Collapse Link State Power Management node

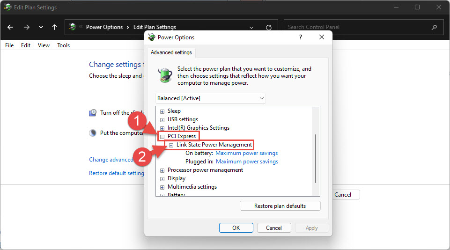pos(171,145)
